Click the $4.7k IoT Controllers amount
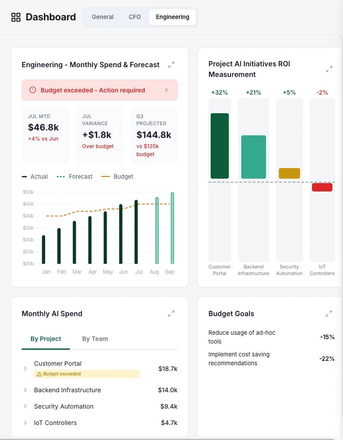Viewport: 343px width, 440px height. [x=169, y=423]
